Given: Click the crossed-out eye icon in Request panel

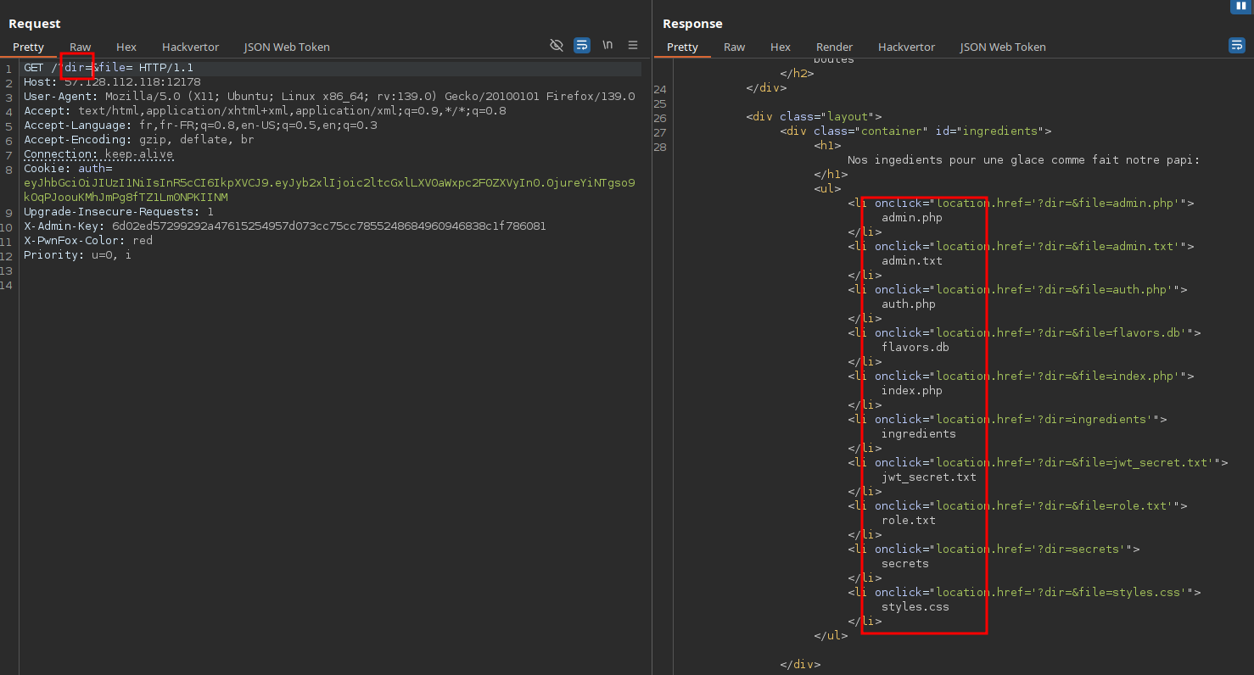Looking at the screenshot, I should 557,45.
